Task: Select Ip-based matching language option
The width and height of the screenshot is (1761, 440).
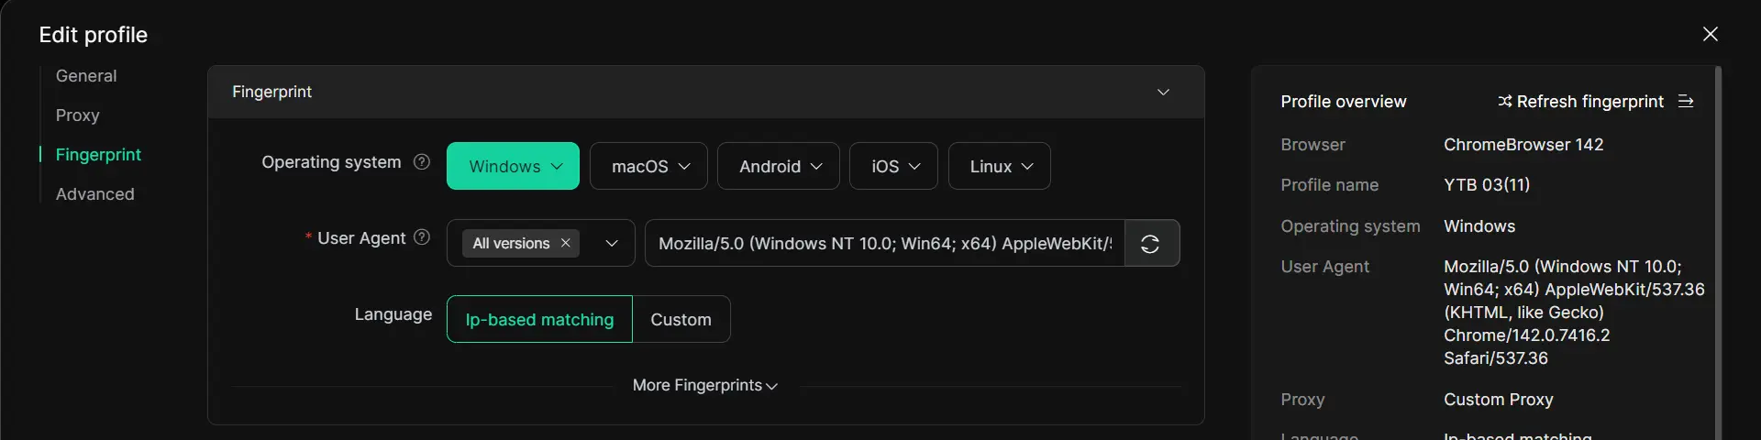Action: 539,319
